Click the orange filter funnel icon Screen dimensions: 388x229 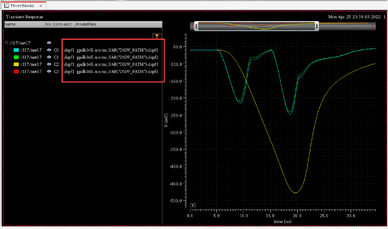point(157,36)
